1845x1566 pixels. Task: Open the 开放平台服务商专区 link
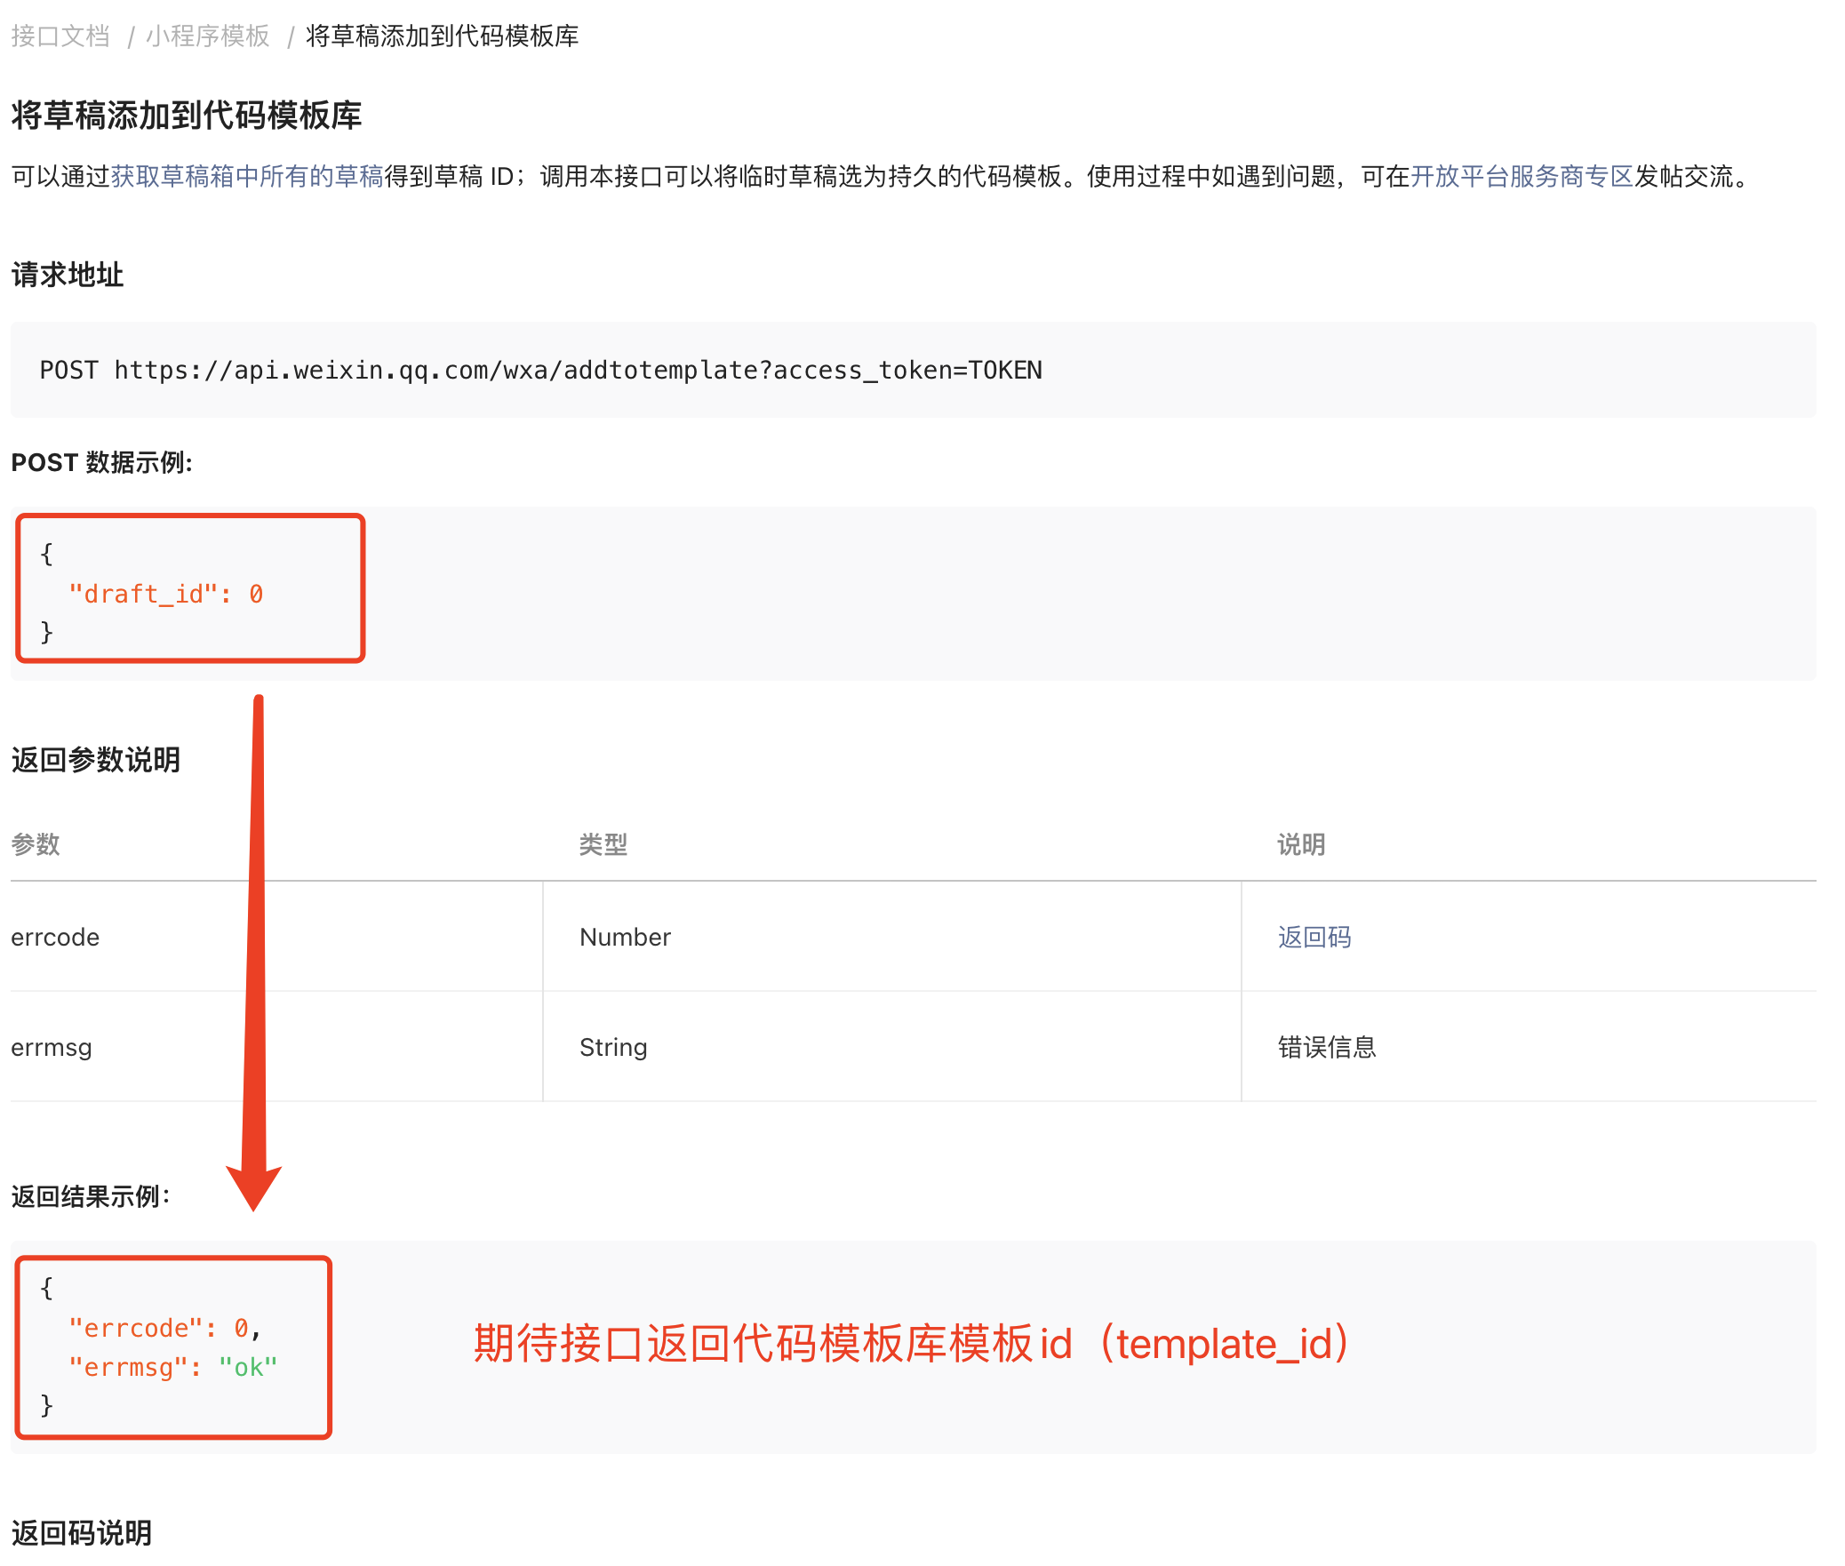(x=1522, y=176)
